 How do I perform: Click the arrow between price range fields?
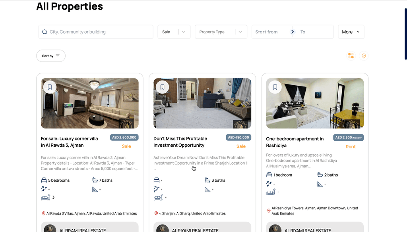pos(293,32)
